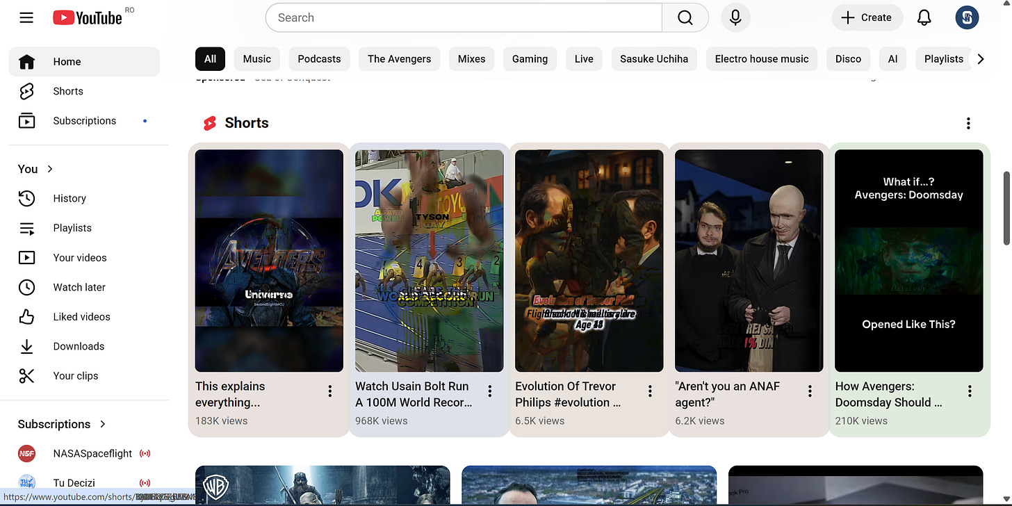The width and height of the screenshot is (1012, 506).
Task: Click the Create button
Action: (x=867, y=18)
